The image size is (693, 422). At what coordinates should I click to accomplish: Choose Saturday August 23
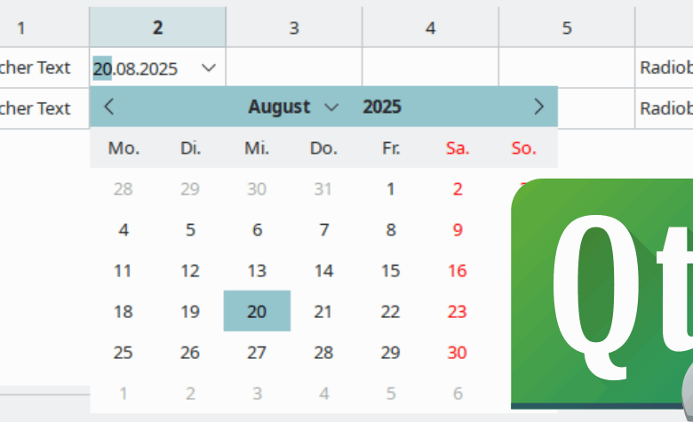[458, 311]
